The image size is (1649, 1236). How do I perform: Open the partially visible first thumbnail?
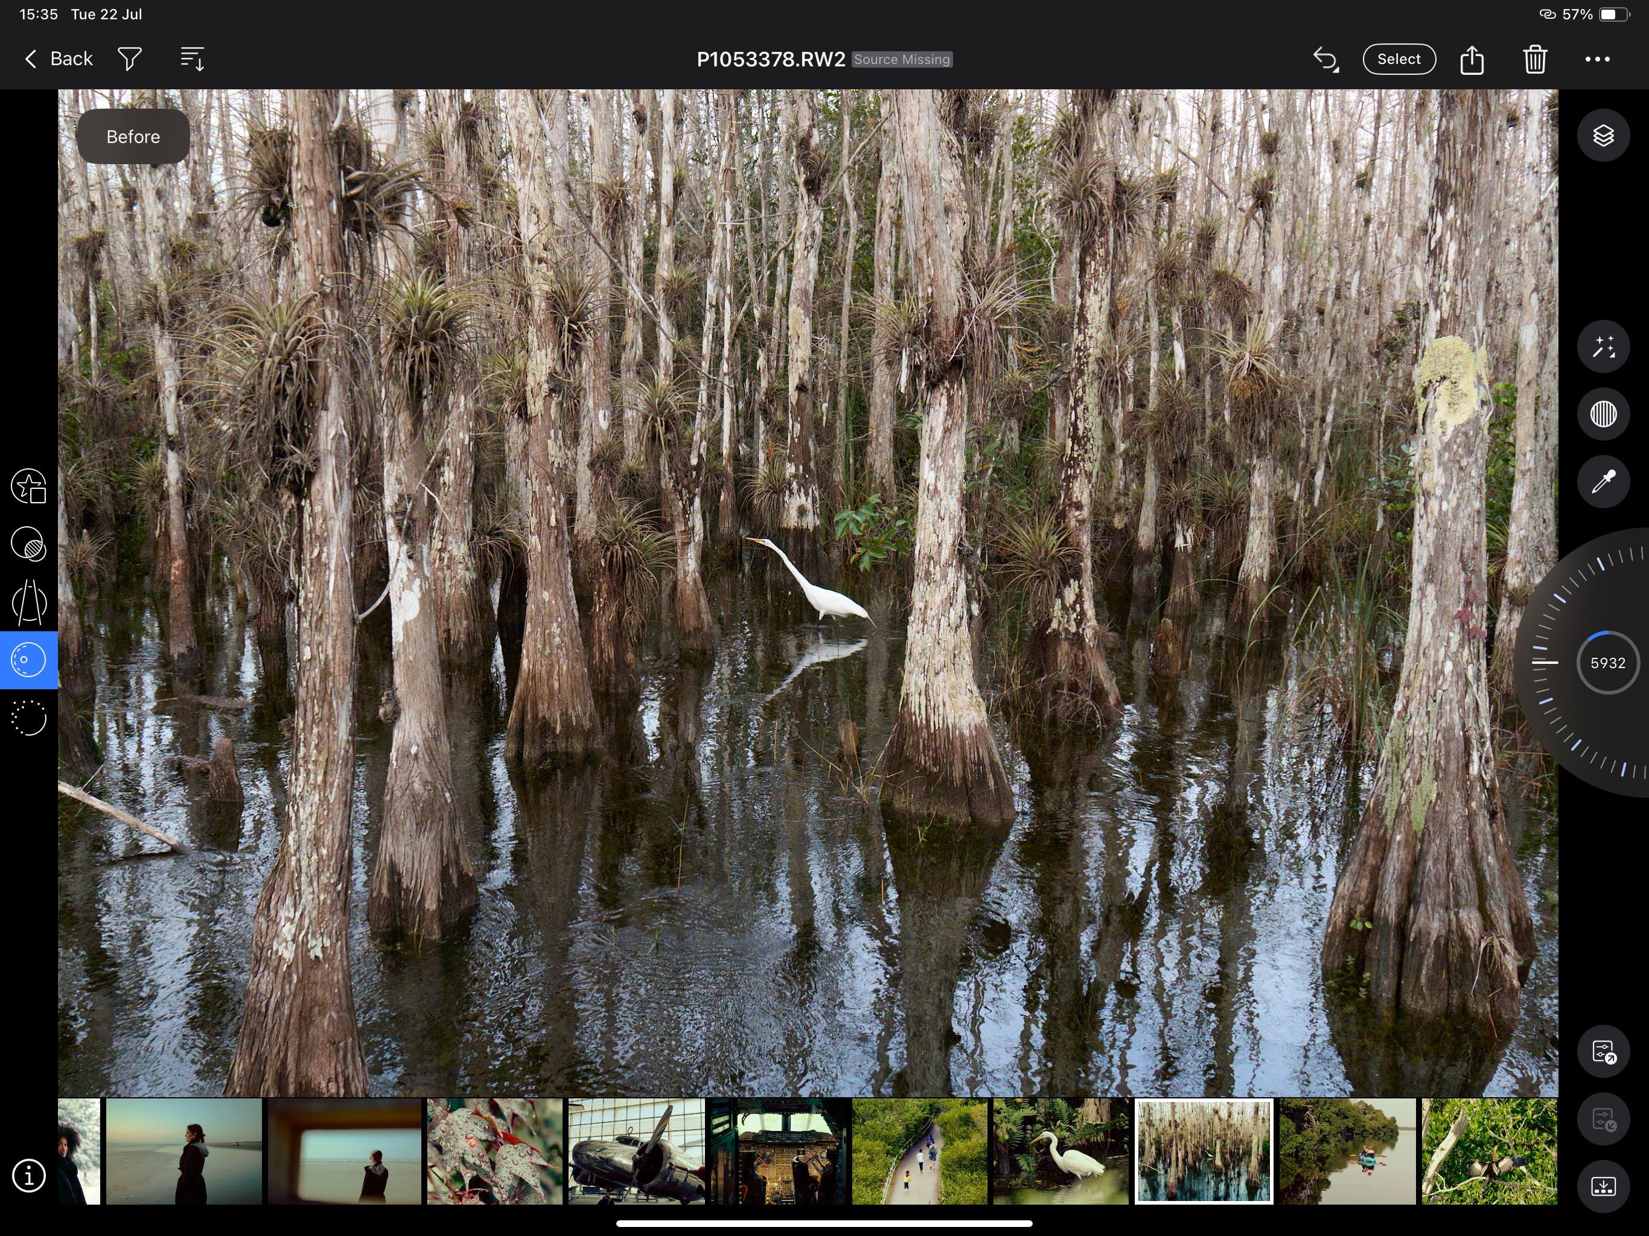(x=79, y=1151)
